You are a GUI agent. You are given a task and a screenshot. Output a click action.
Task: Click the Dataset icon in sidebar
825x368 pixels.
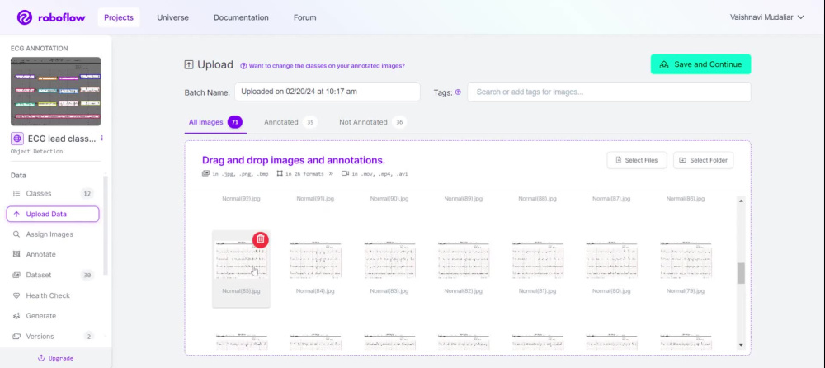coord(16,275)
